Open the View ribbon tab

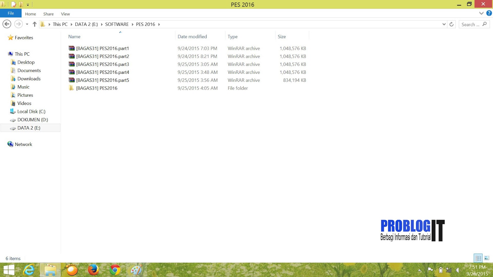pos(65,14)
